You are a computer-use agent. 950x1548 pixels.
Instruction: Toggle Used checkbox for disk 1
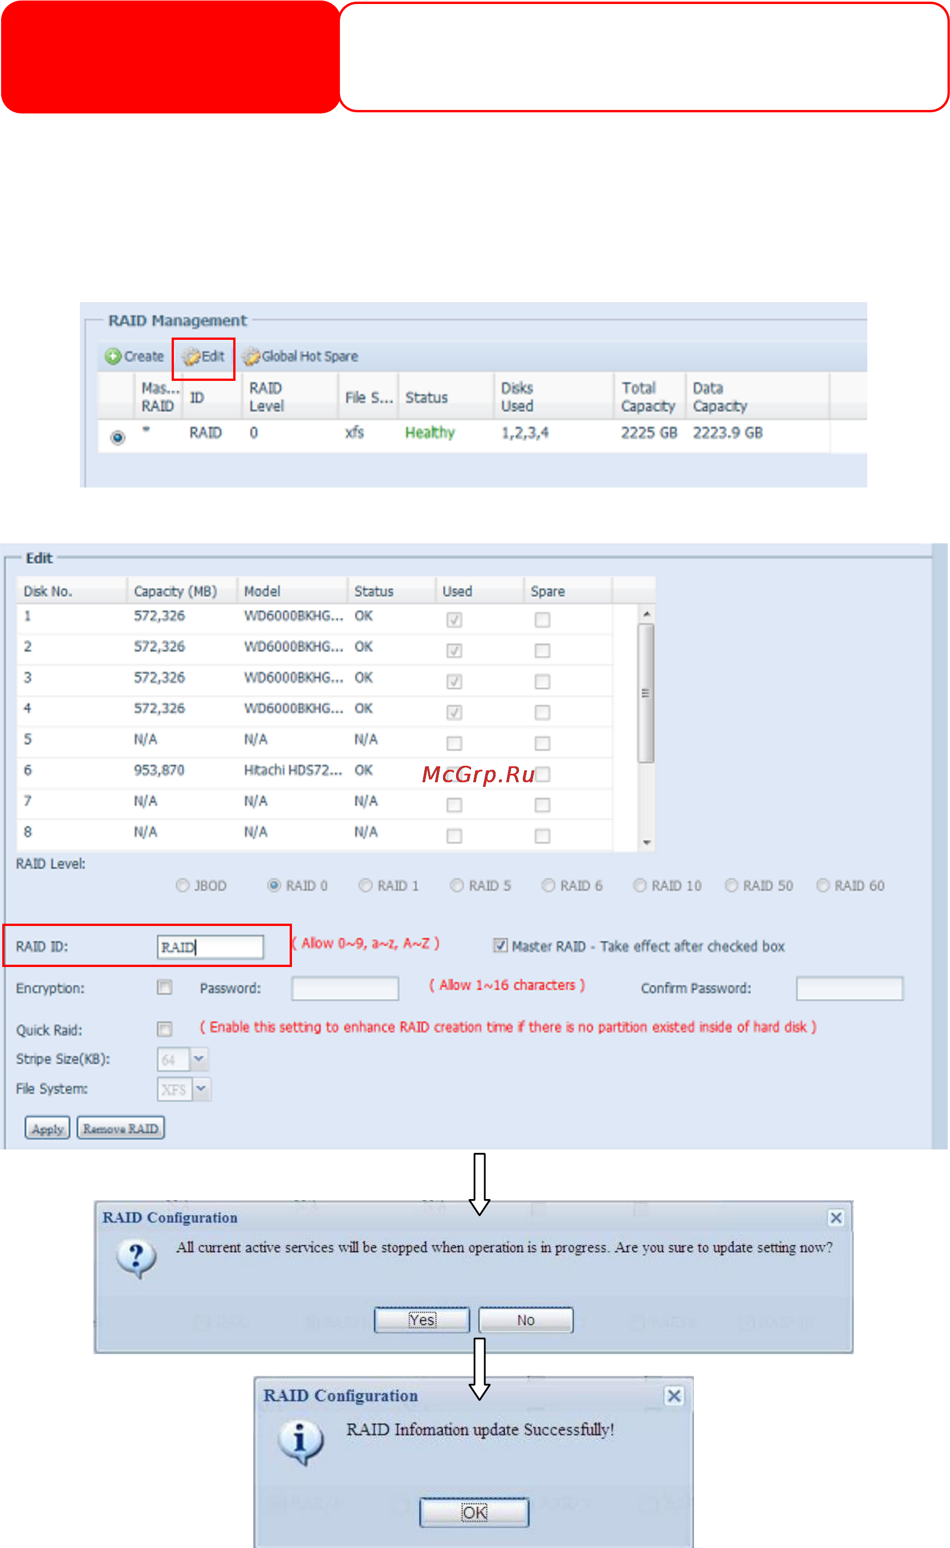[454, 619]
